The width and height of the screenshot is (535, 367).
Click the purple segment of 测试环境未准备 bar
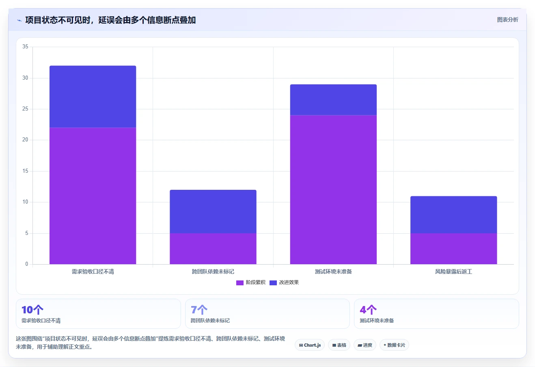point(333,190)
